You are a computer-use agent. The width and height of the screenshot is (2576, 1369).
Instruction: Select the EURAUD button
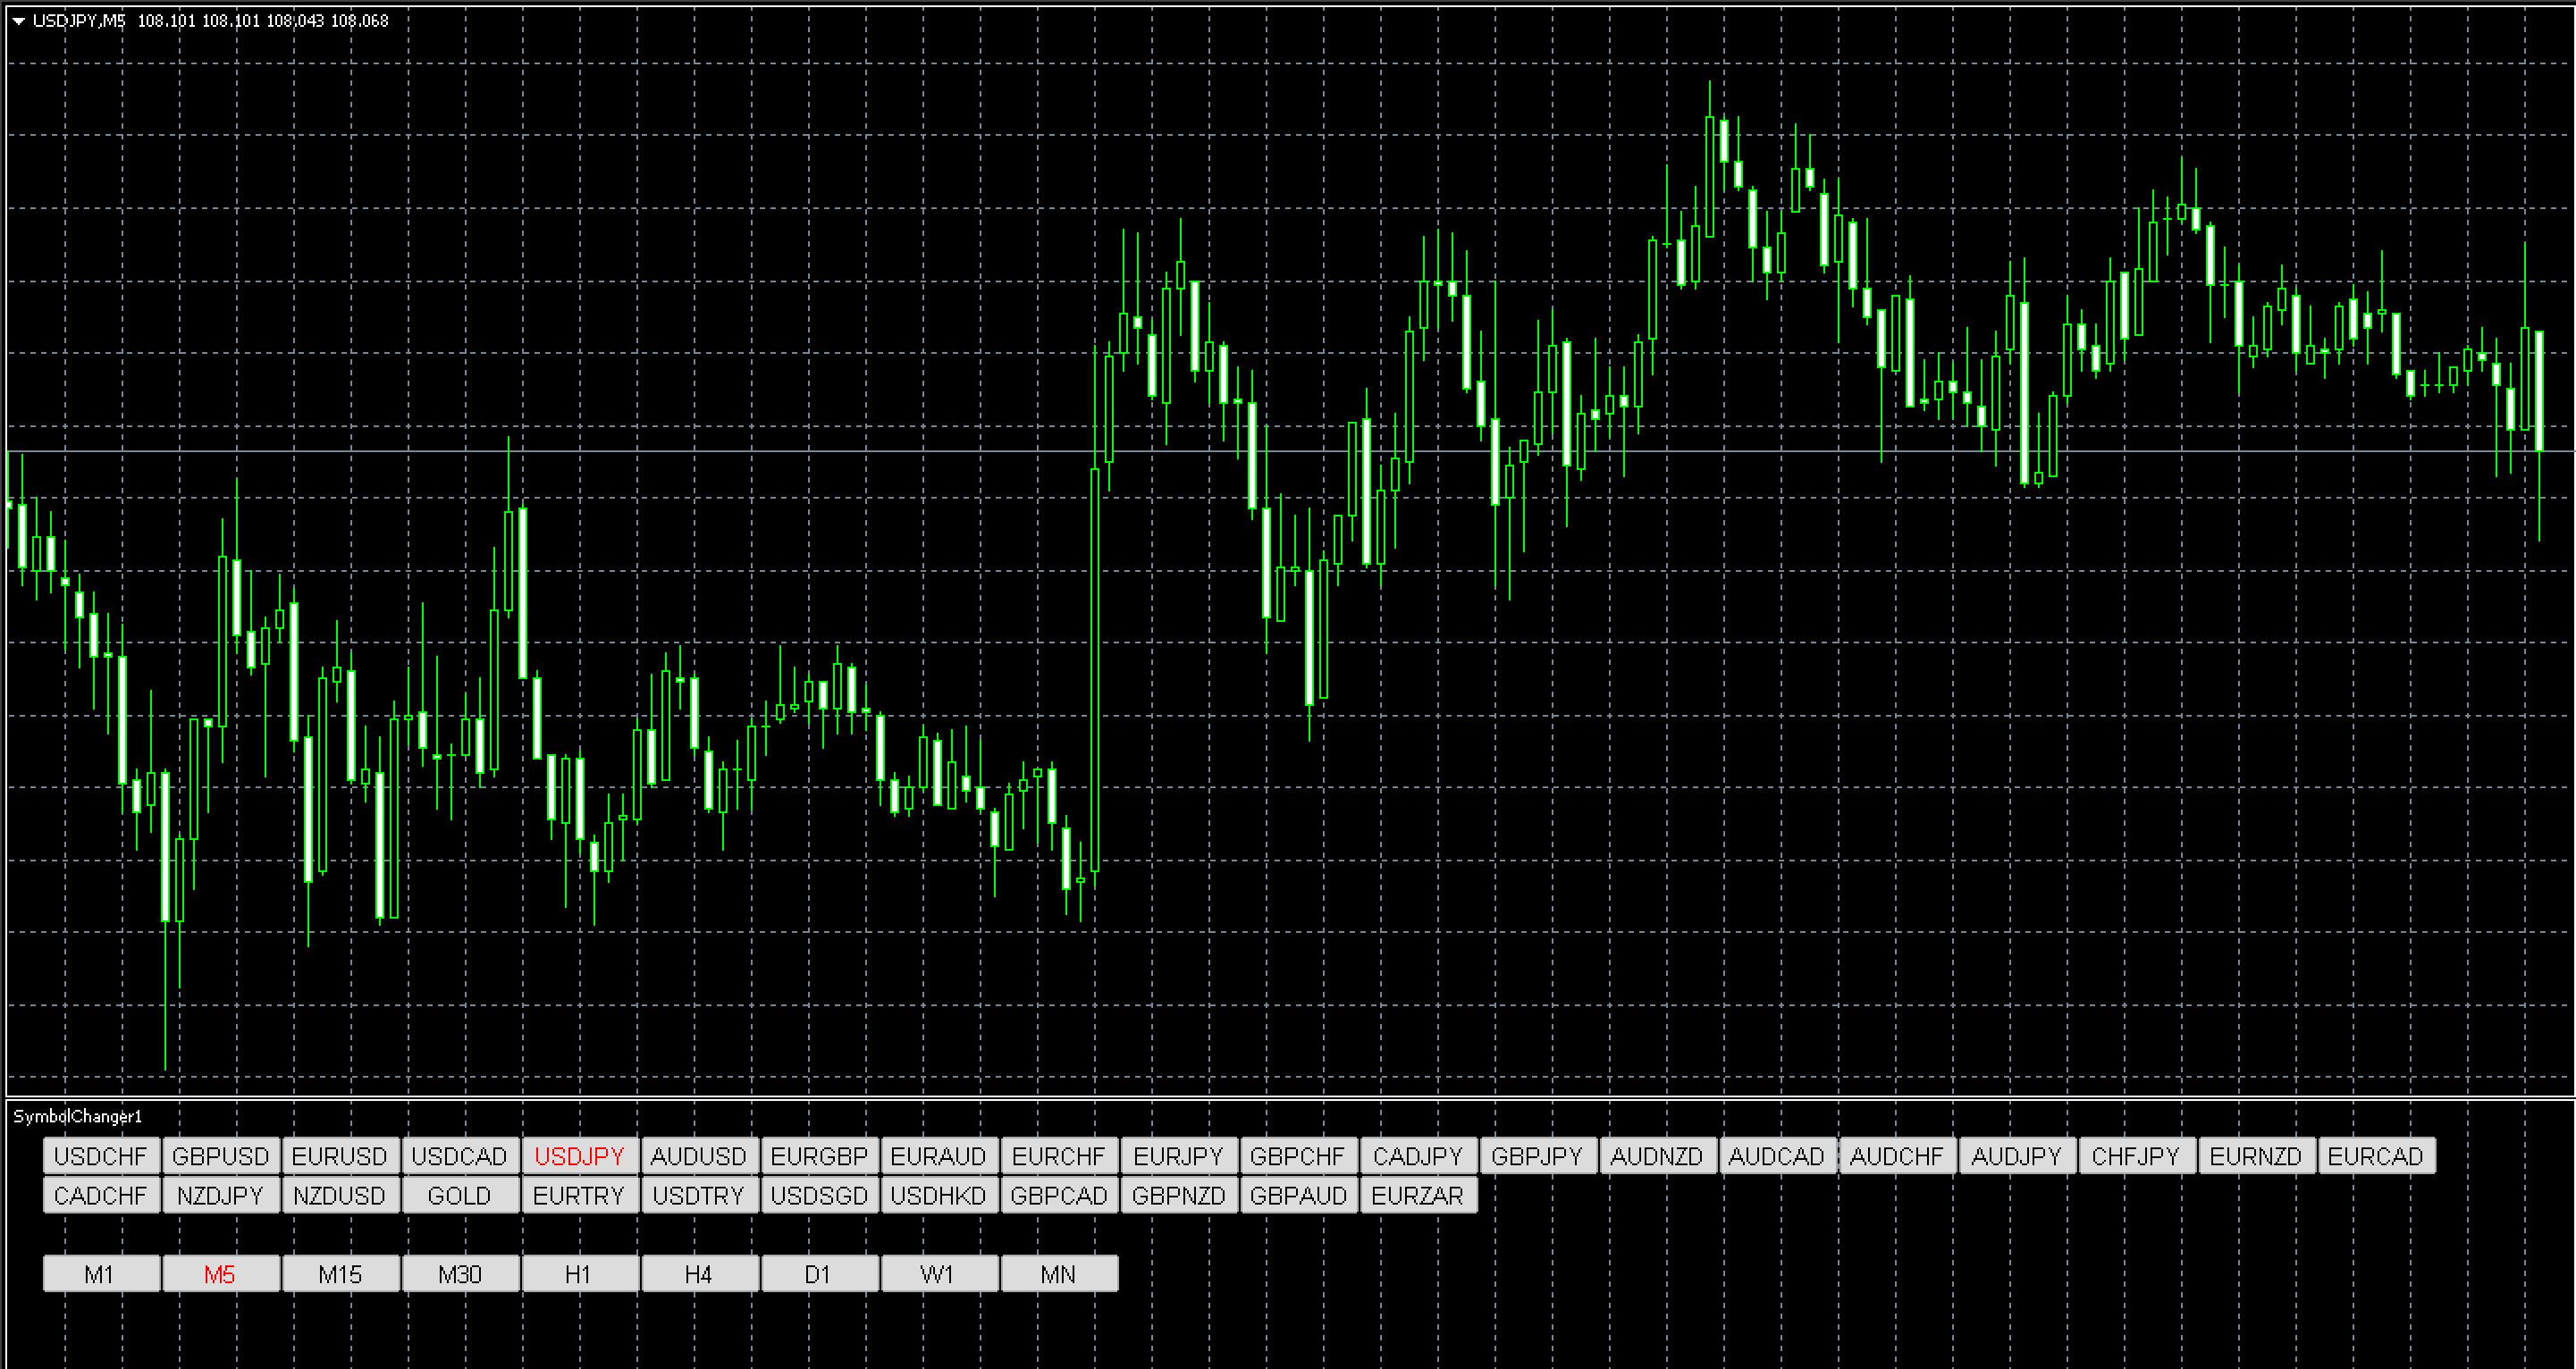[939, 1156]
